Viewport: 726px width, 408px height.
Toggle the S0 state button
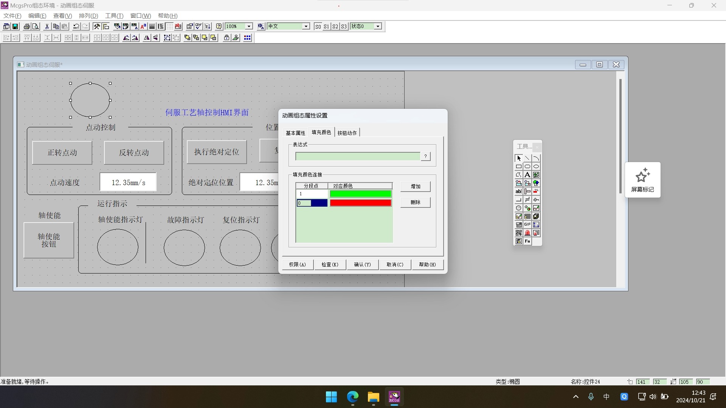(x=318, y=26)
